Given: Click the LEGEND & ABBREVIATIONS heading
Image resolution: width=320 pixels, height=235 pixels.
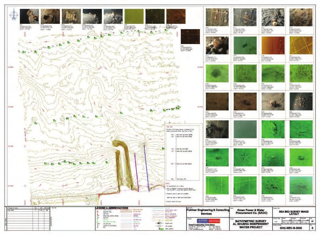Looking at the screenshot, I should (112, 208).
